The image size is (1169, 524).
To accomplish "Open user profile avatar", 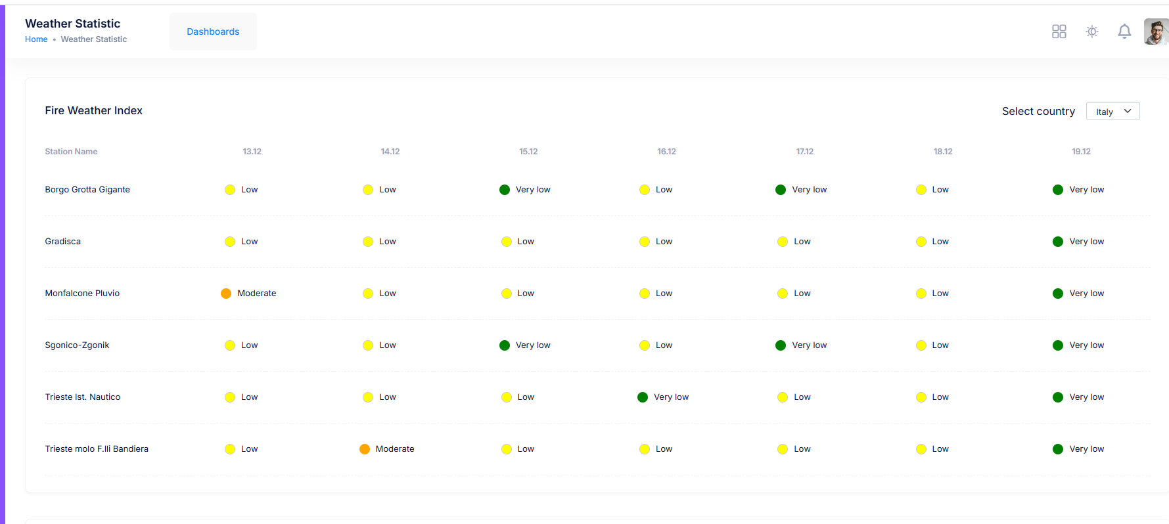I will point(1156,32).
